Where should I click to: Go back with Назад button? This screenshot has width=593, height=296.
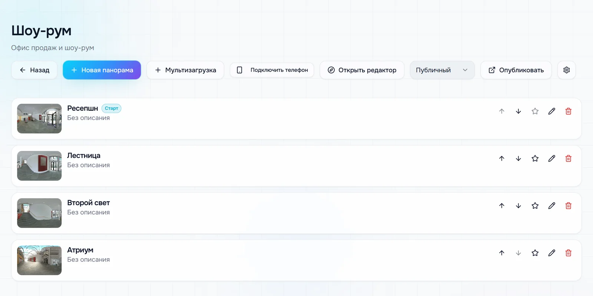[x=34, y=70]
